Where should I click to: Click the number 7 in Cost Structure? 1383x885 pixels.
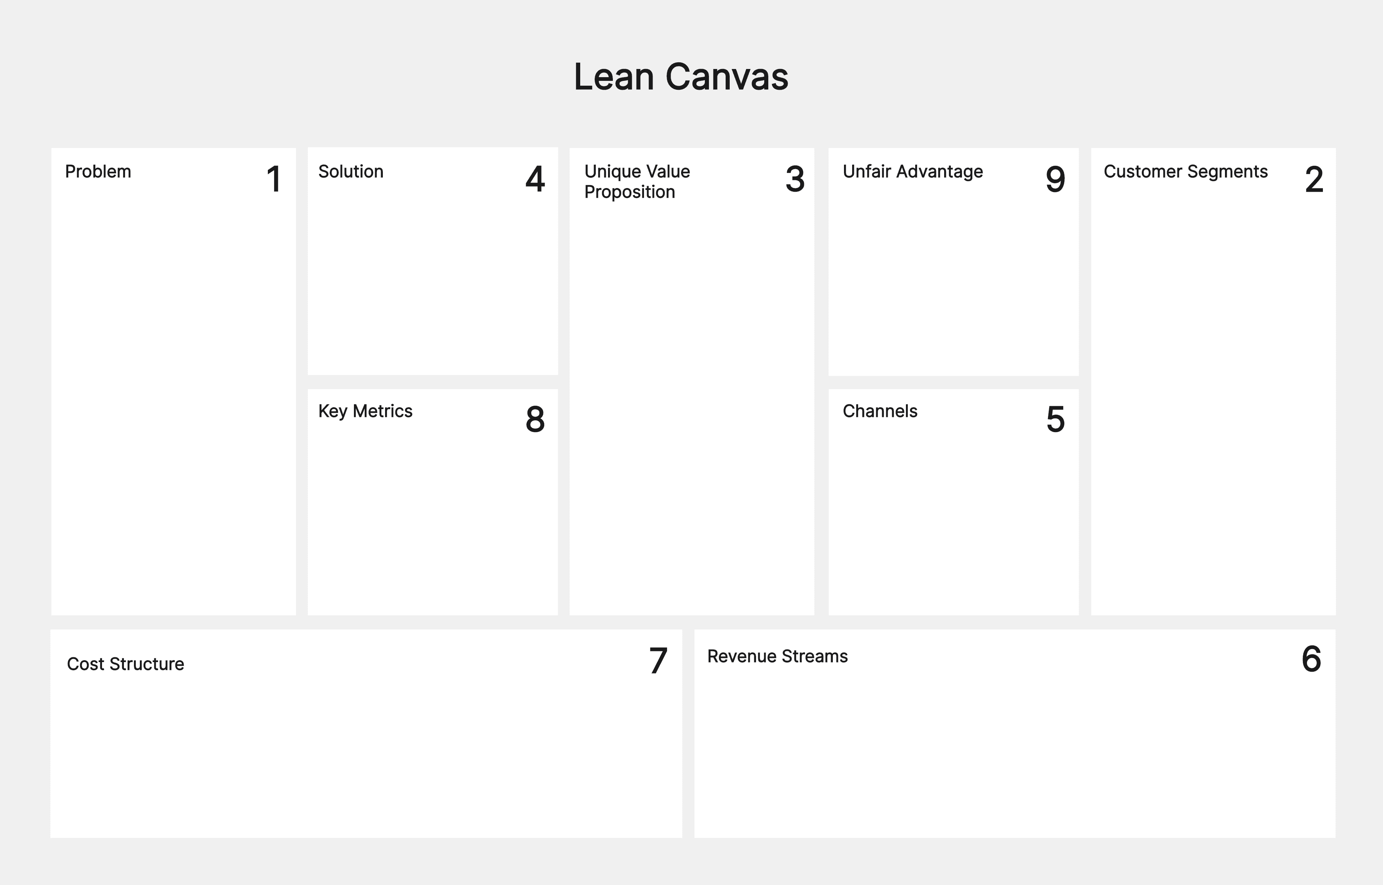(x=658, y=660)
